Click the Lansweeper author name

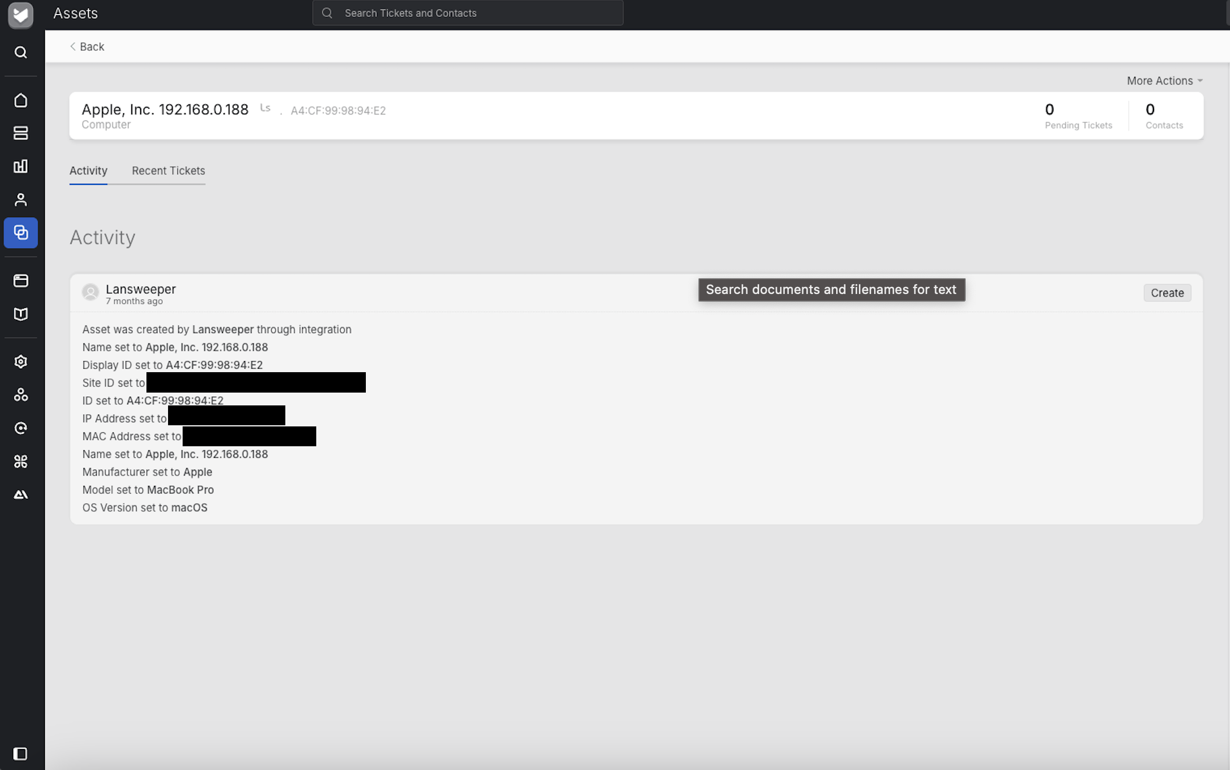[x=141, y=289]
